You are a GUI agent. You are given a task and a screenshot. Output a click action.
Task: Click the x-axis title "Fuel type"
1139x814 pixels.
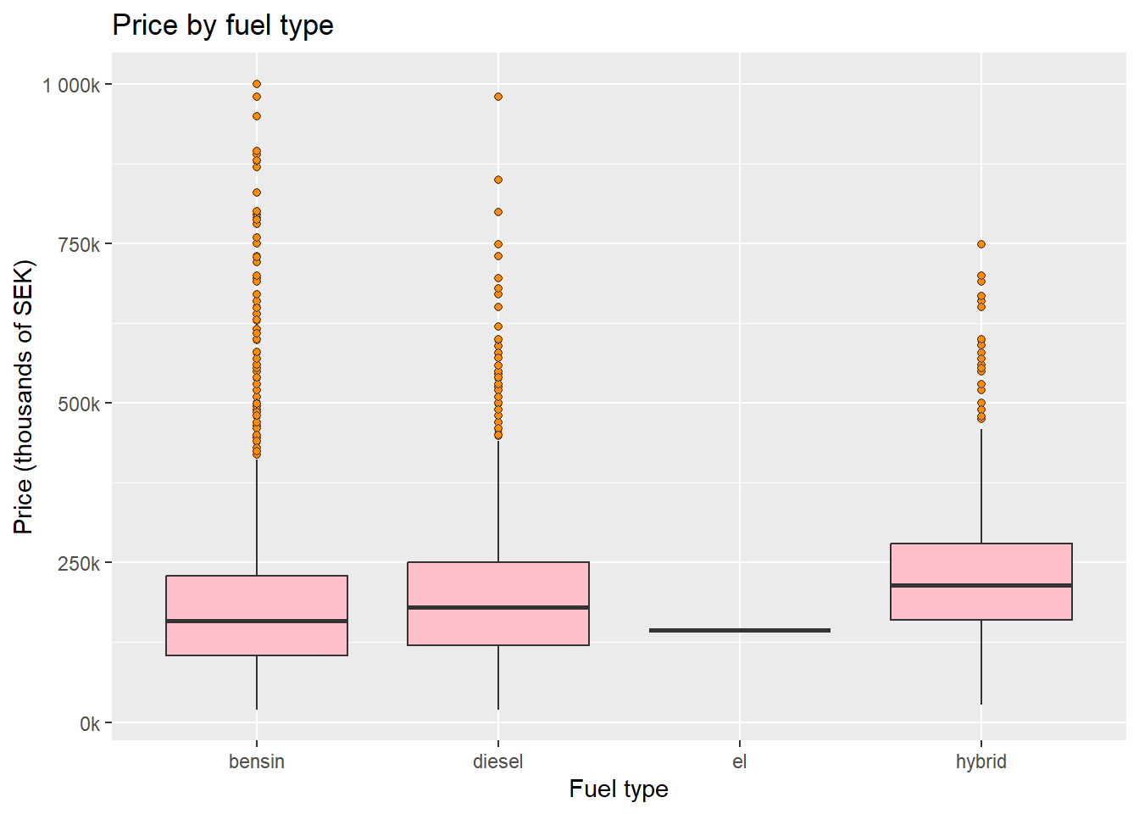[x=619, y=789]
